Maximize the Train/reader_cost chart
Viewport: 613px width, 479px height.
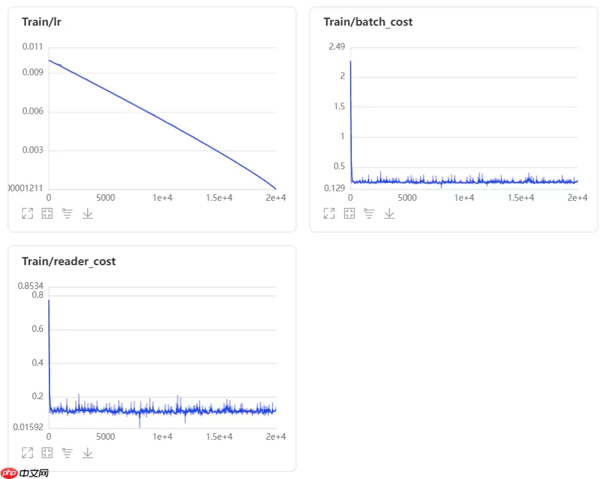[27, 453]
